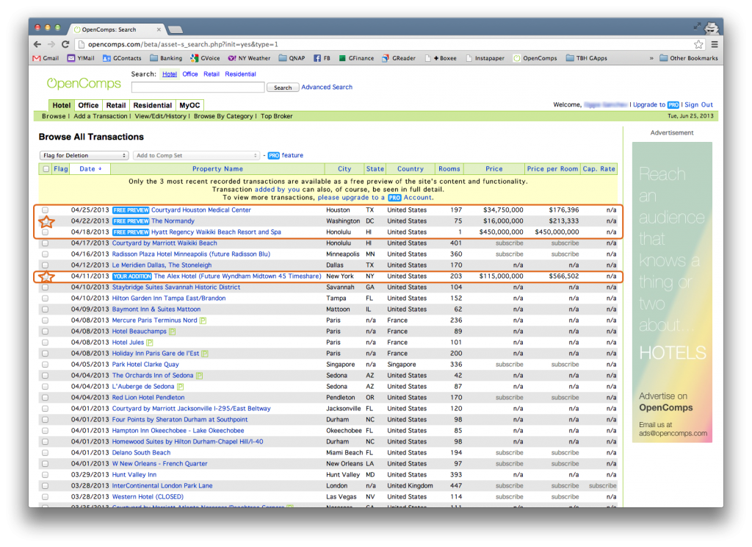Screen dimensions: 752x547
Task: Switch to the Office main tab
Action: [88, 105]
